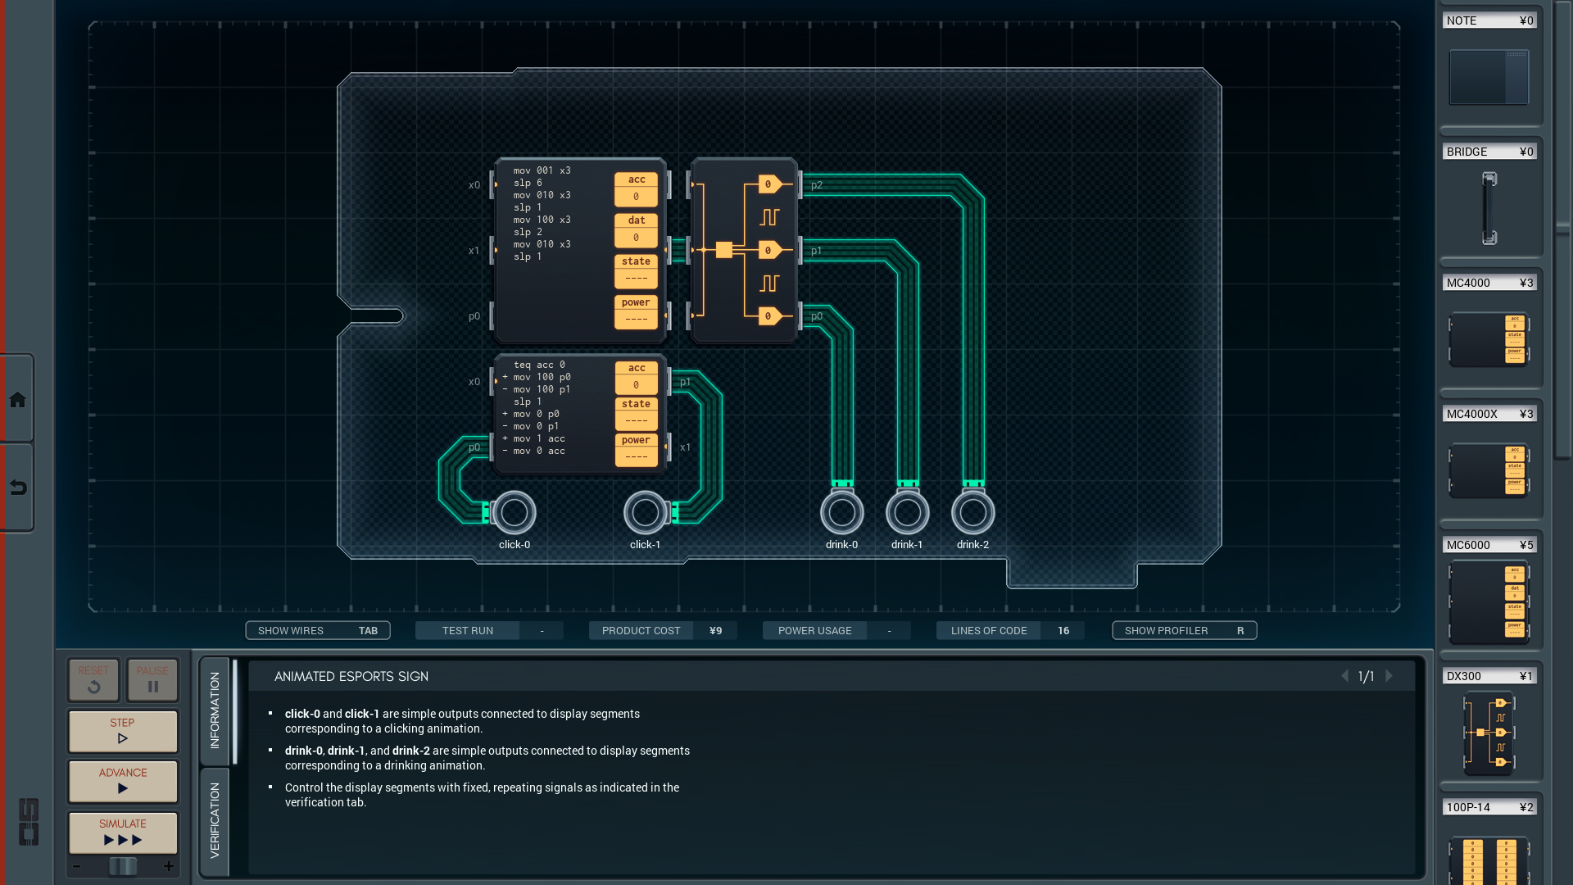Click the drink-2 output pin circle
The width and height of the screenshot is (1573, 885).
pos(973,512)
